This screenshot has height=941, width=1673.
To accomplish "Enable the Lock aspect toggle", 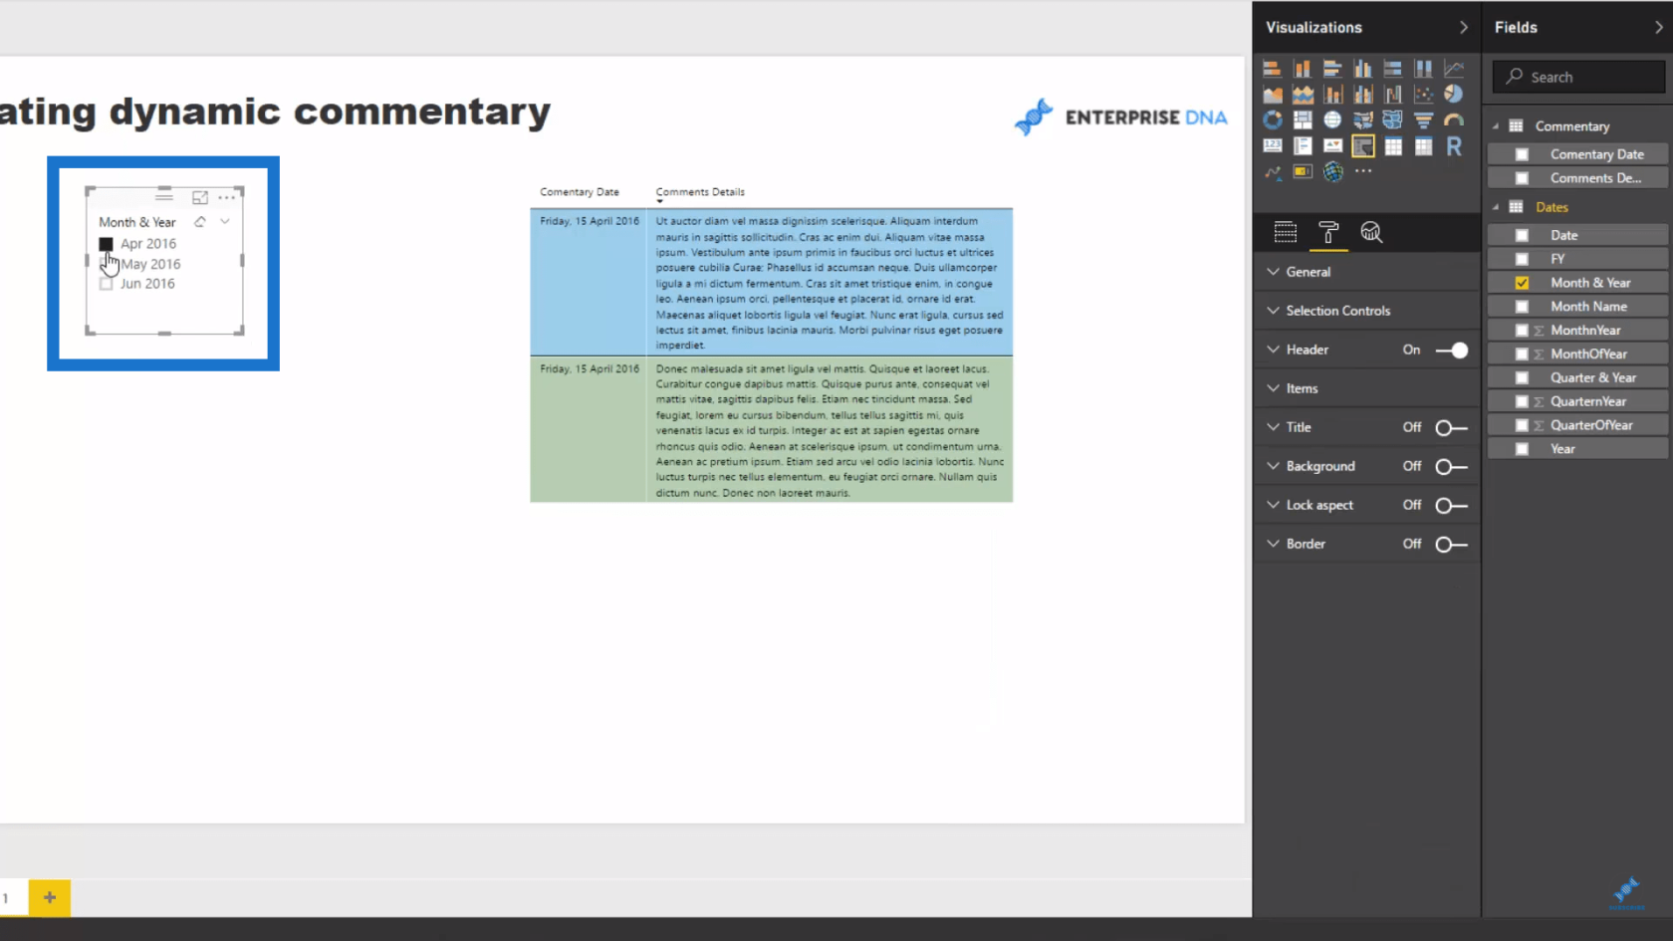I will [x=1452, y=506].
